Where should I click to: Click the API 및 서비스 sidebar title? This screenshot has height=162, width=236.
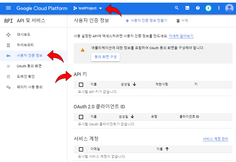click(31, 21)
